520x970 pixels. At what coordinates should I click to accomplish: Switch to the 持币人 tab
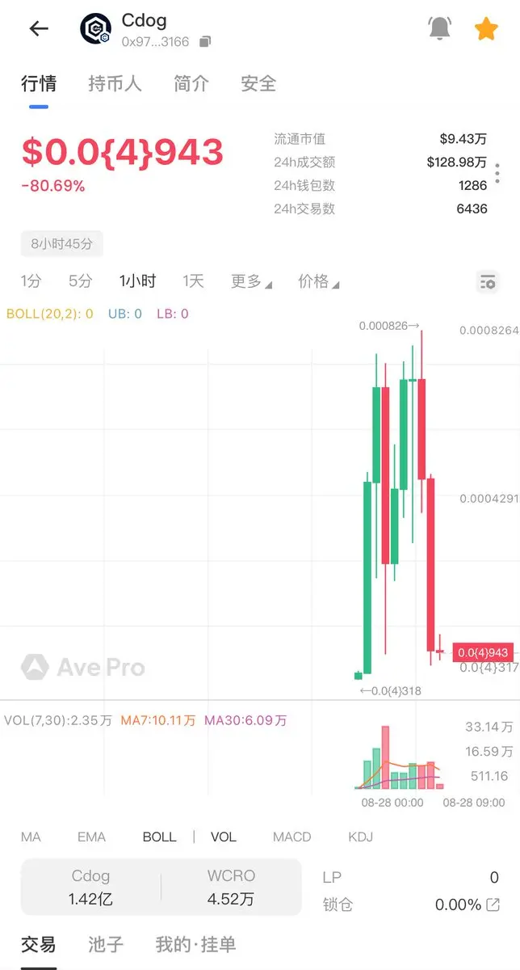(115, 83)
